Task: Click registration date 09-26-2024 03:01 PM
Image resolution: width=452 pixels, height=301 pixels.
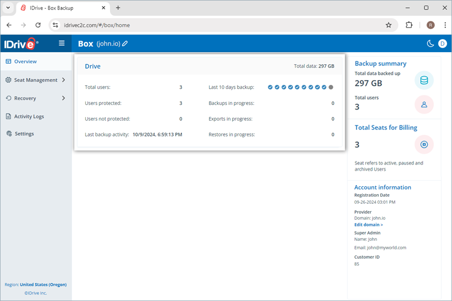Action: click(x=375, y=202)
